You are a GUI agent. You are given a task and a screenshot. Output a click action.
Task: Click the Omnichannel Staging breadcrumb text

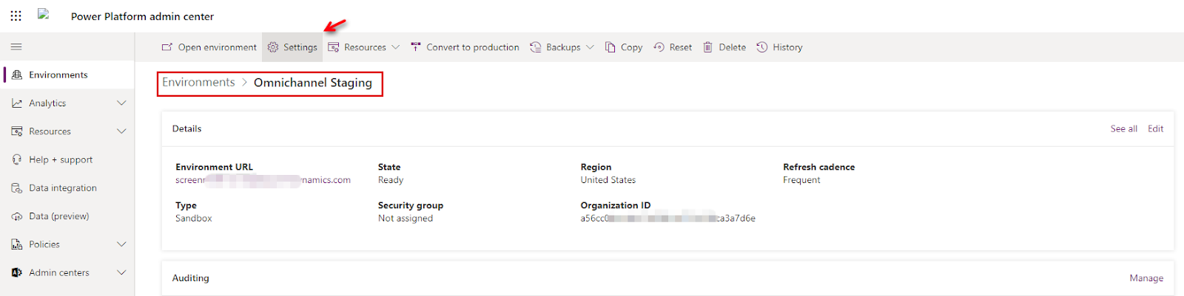(313, 83)
